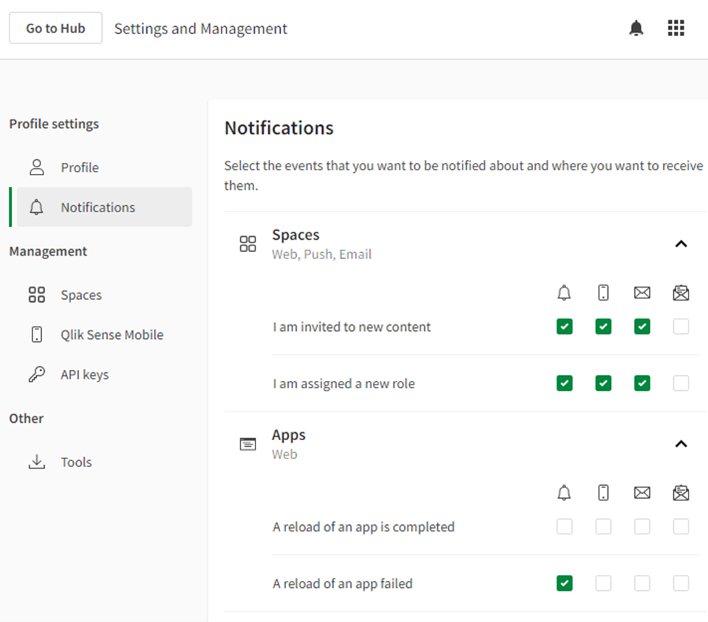Image resolution: width=708 pixels, height=622 pixels.
Task: Open the app launcher grid icon
Action: [675, 28]
